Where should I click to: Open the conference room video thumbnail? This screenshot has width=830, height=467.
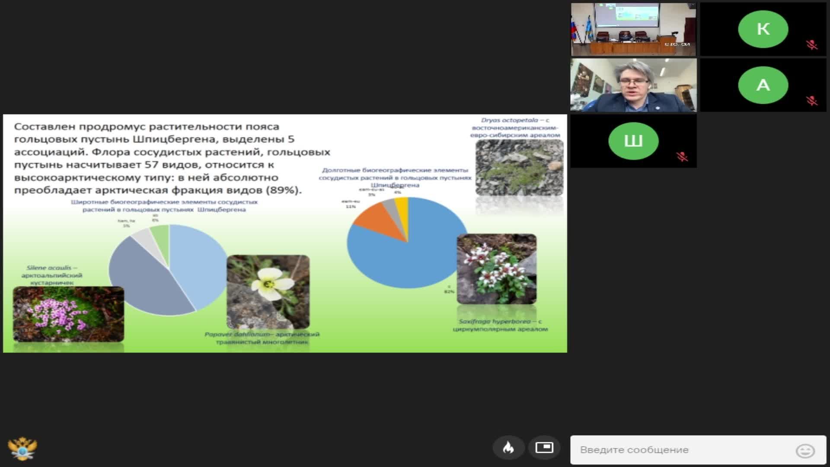coord(633,29)
